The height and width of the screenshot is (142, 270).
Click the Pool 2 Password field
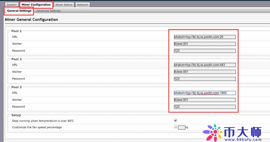point(205,79)
